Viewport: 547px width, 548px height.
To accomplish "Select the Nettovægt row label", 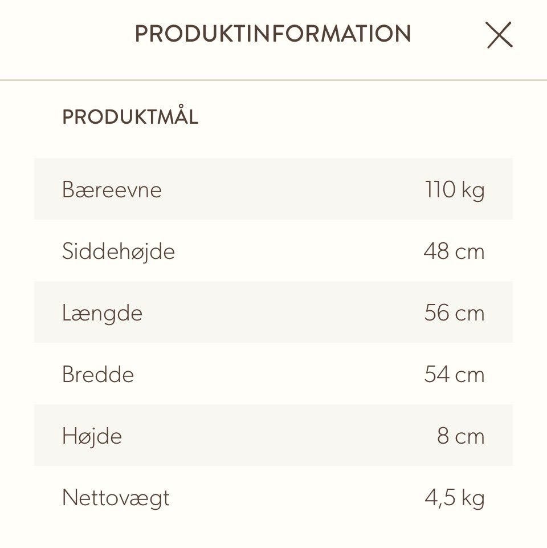I will coord(116,498).
